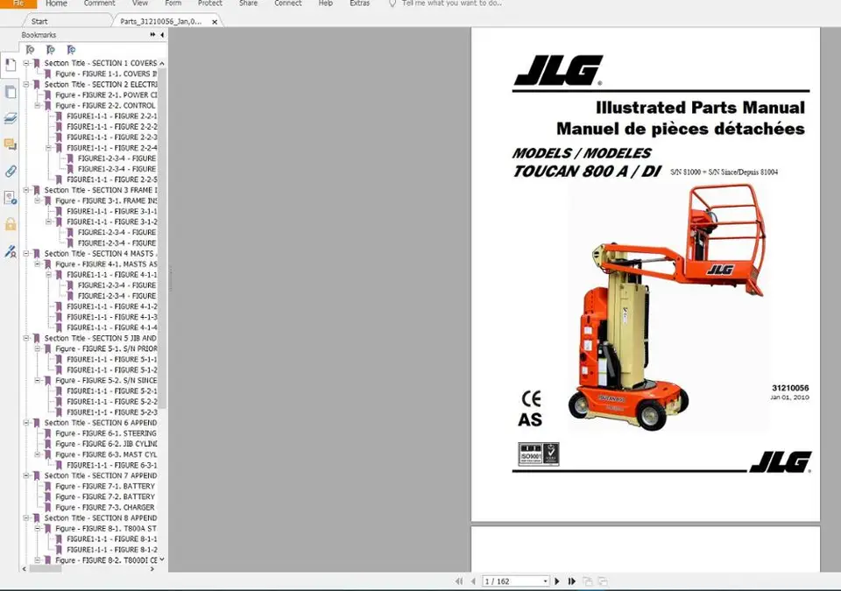Open the Layers panel in the sidebar

click(x=11, y=118)
